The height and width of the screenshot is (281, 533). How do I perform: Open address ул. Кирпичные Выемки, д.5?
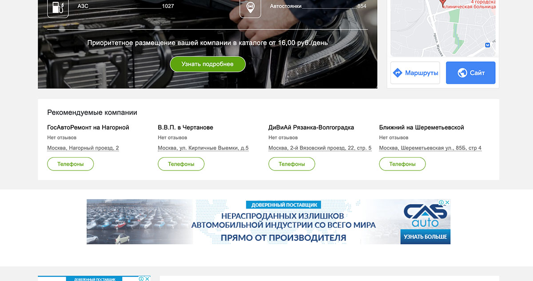coord(203,148)
